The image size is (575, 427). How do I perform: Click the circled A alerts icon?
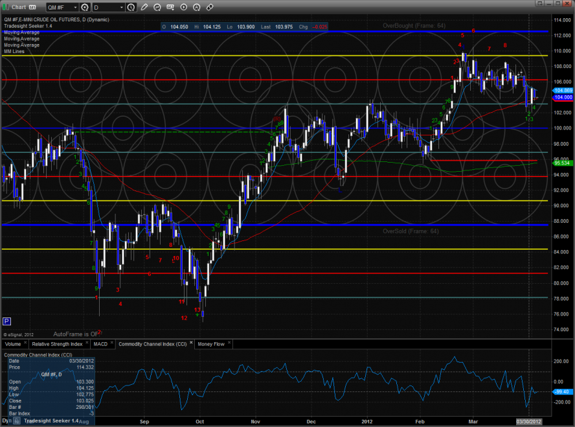coord(196,7)
